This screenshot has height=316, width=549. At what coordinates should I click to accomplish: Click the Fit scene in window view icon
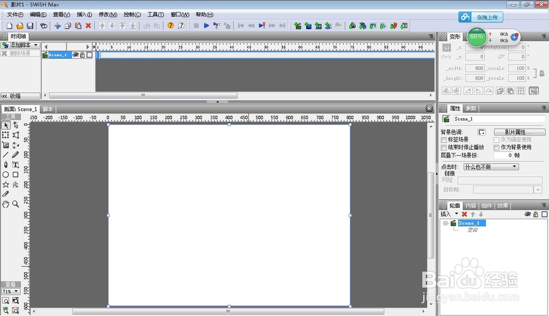click(6, 300)
